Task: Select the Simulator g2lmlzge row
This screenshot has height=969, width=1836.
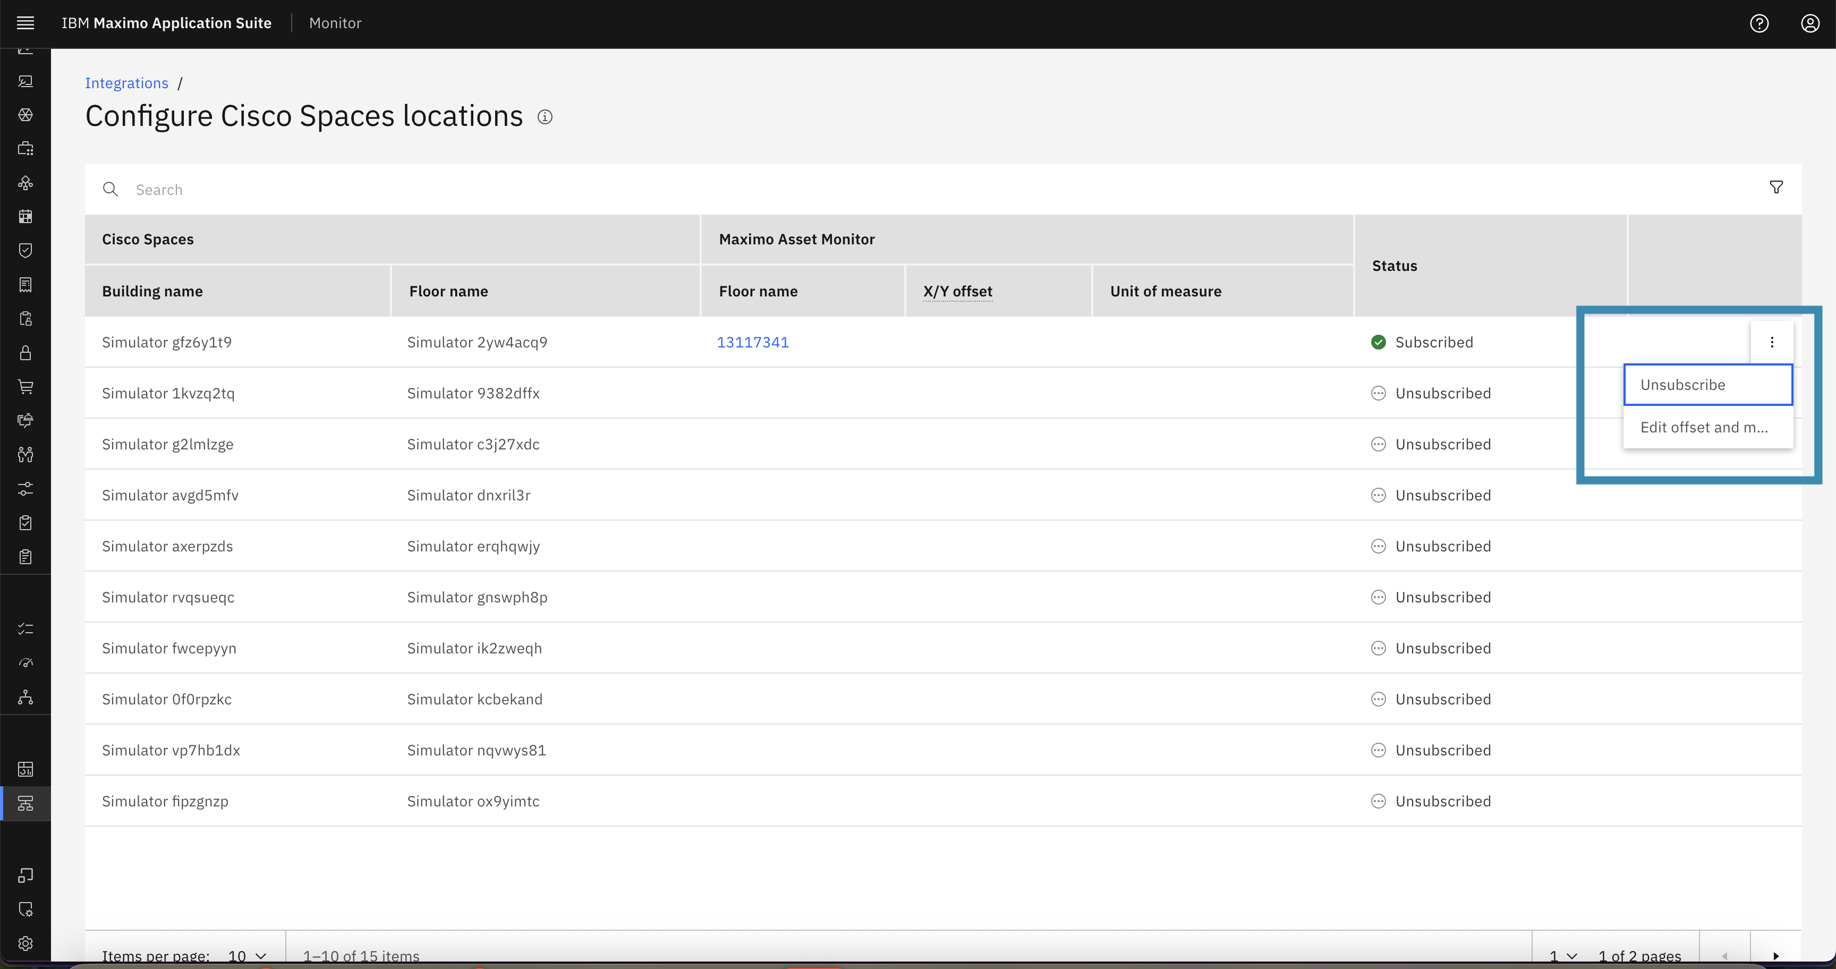Action: (x=943, y=444)
